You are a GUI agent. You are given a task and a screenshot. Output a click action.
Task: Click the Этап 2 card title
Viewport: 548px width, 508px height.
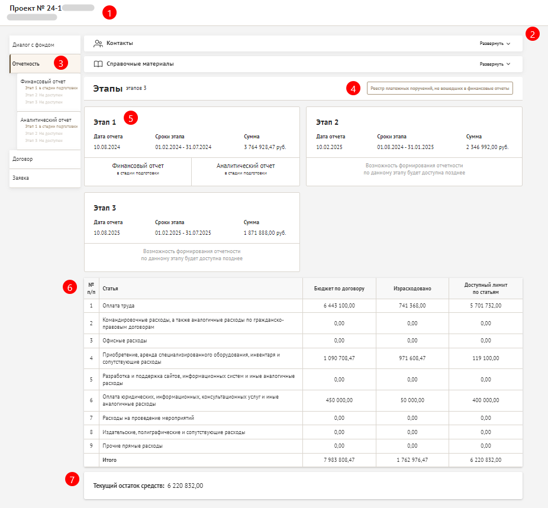[327, 122]
